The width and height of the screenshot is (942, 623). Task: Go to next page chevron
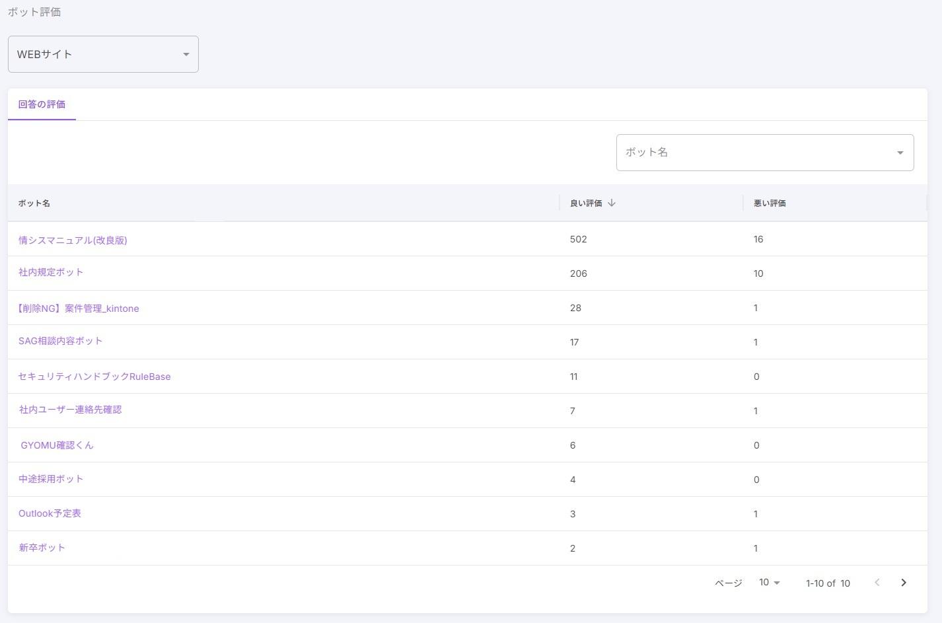(904, 583)
